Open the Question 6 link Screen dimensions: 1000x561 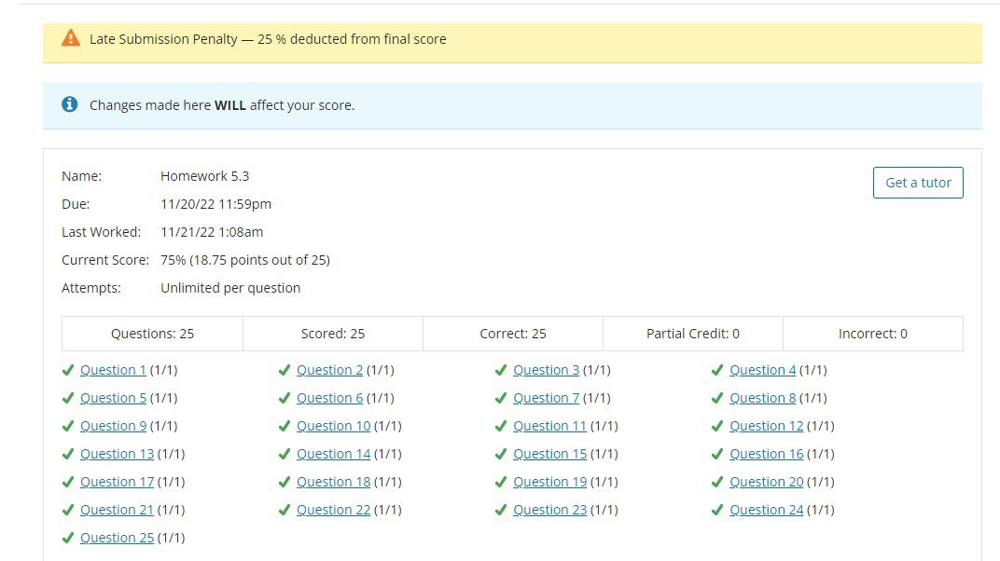tap(329, 398)
